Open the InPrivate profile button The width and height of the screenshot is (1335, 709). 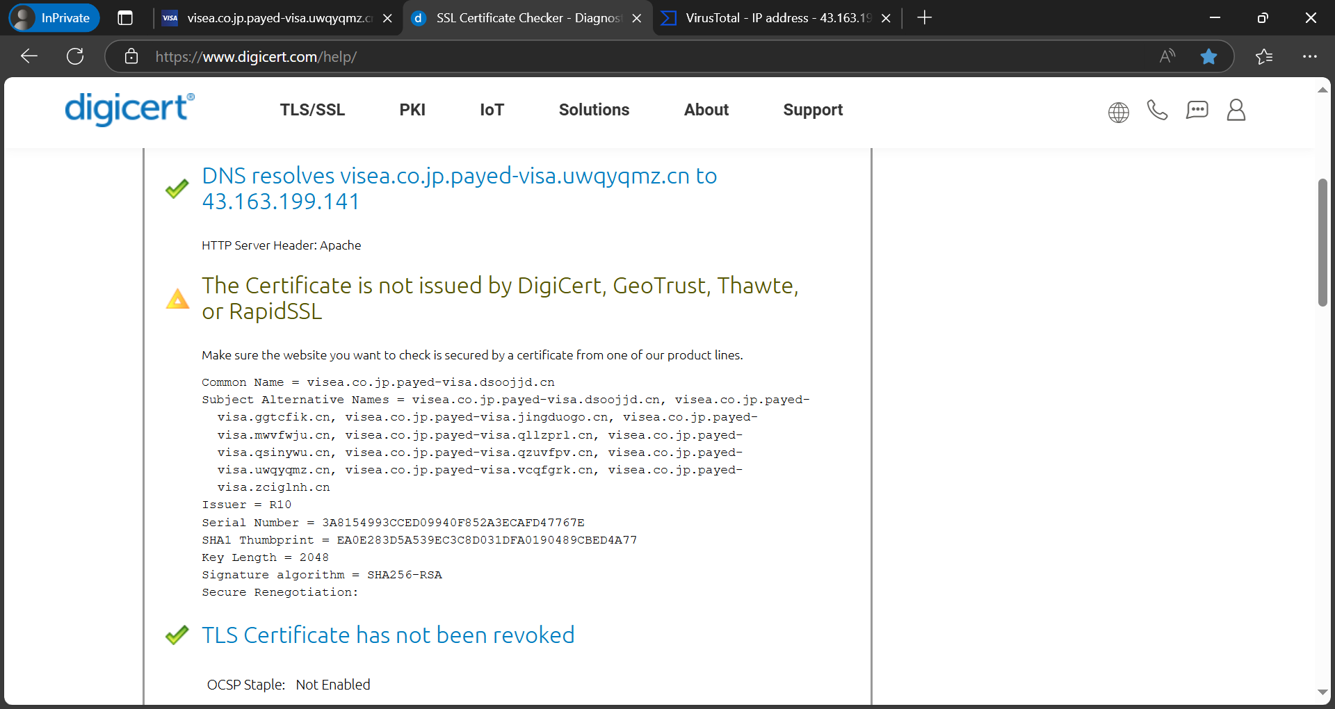click(x=54, y=18)
